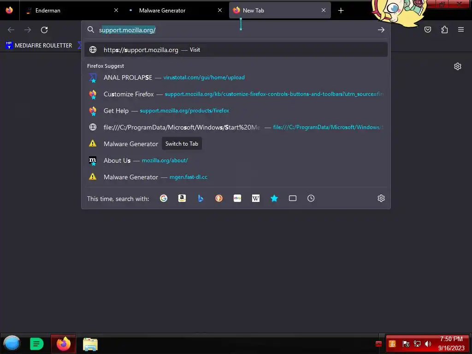Viewport: 472px width, 354px height.
Task: Search this time with Wikipedia
Action: pos(255,198)
